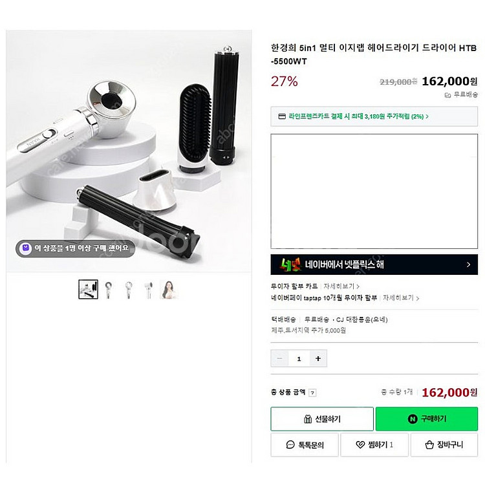Click the card icon in 라인프렌즈카드 banner

[x=282, y=116]
